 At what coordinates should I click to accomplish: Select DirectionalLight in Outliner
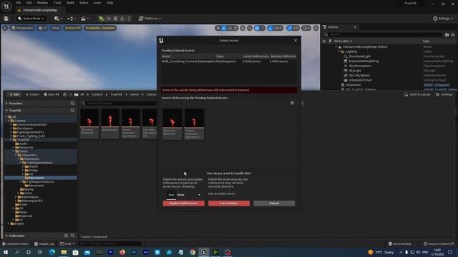[x=359, y=56]
